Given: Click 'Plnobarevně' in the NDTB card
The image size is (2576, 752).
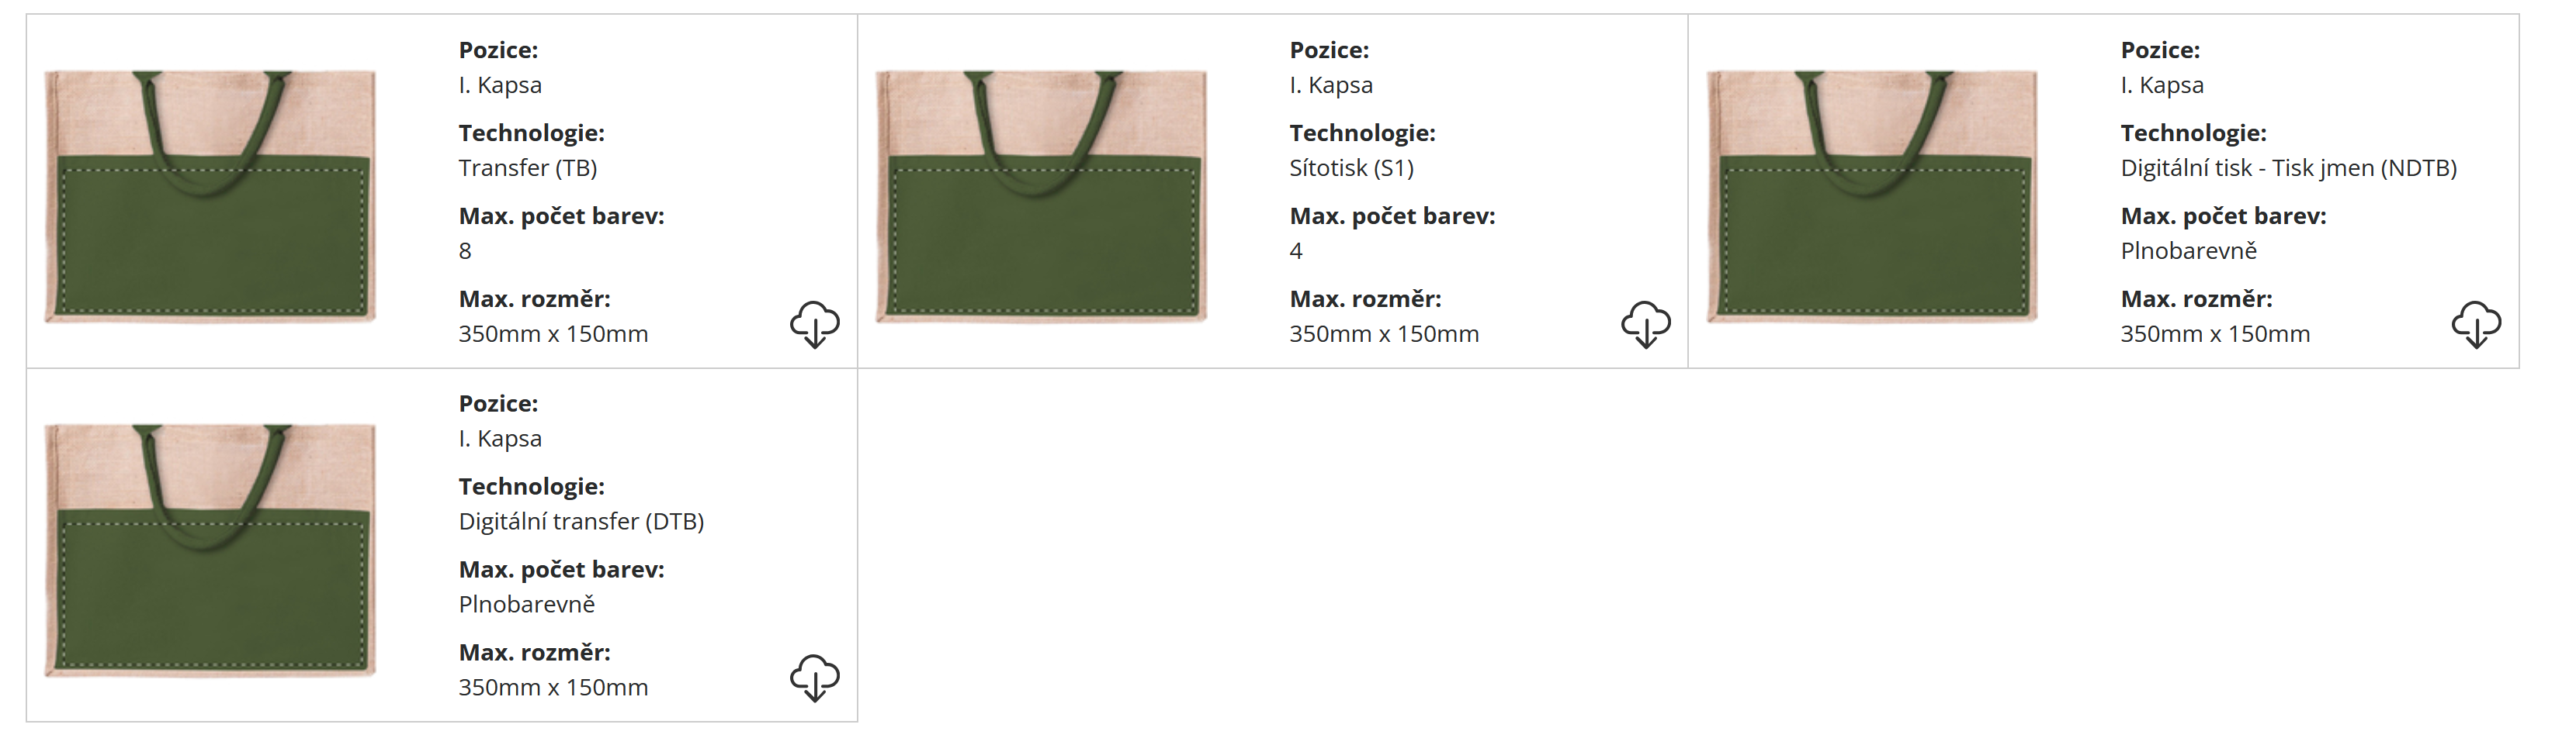Looking at the screenshot, I should click(x=2188, y=250).
